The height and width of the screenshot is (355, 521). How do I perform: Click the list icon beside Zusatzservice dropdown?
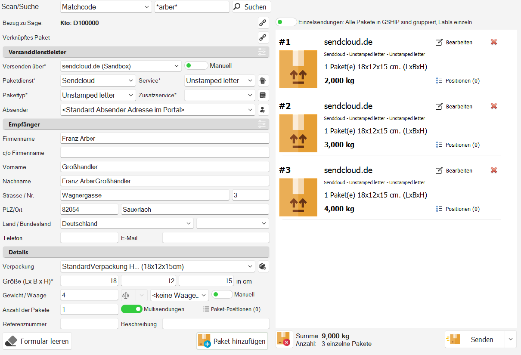(x=263, y=95)
